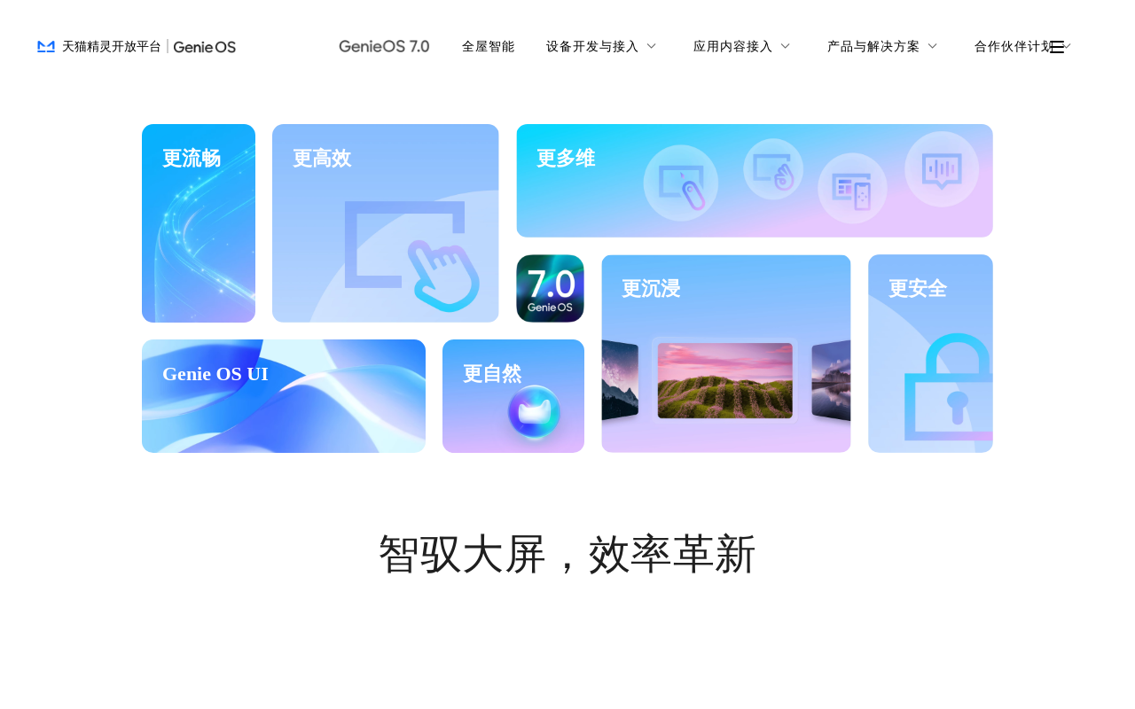Viewport: 1135px width, 709px height.
Task: Open the hamburger menu icon
Action: pyautogui.click(x=1057, y=47)
